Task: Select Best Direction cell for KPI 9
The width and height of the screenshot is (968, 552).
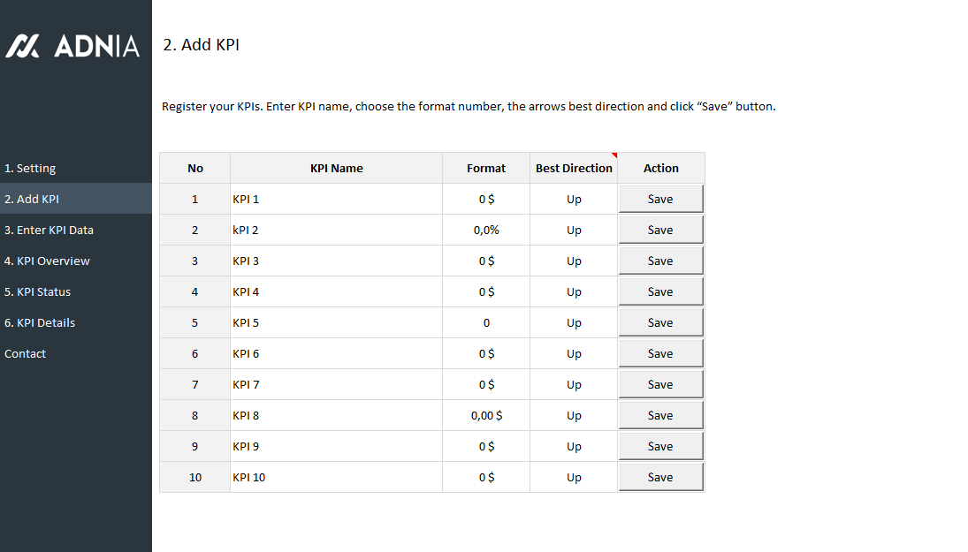Action: click(x=574, y=446)
